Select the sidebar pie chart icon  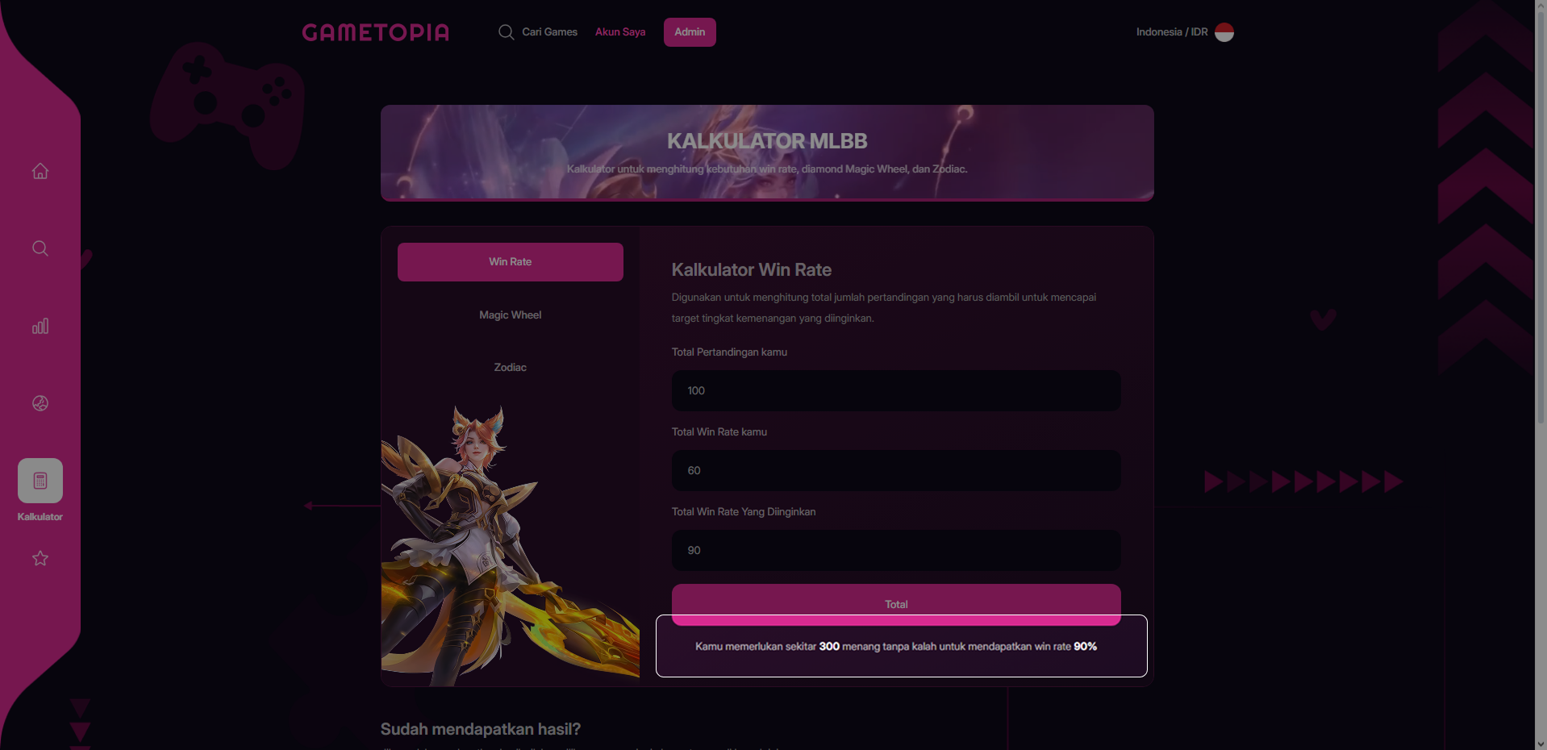(x=40, y=403)
